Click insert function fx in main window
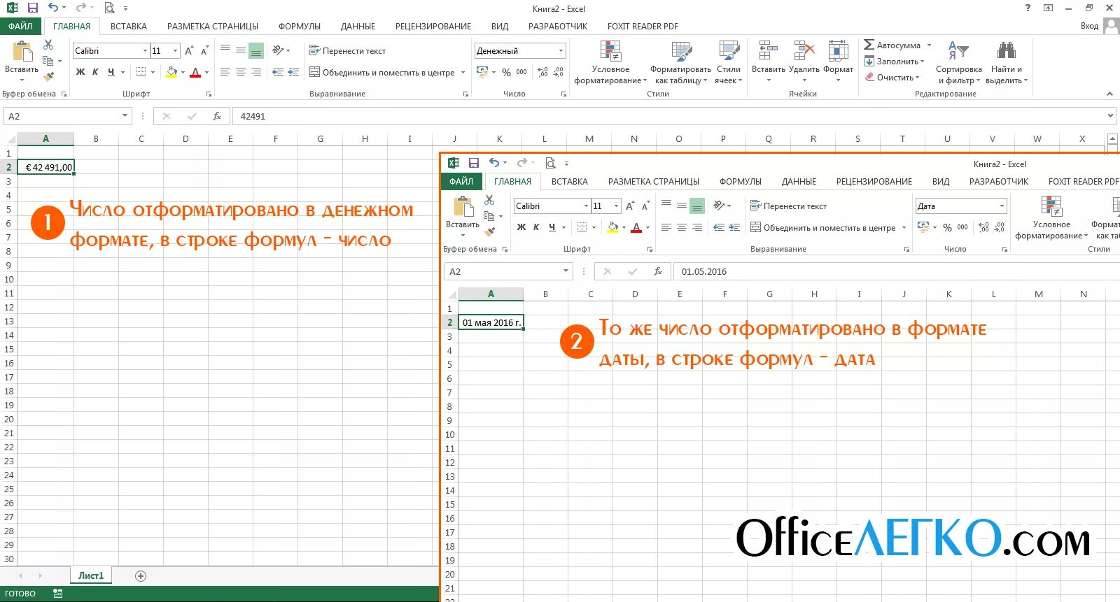 pos(217,116)
